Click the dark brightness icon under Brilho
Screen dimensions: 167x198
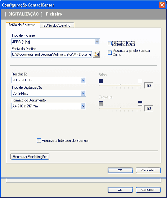point(101,81)
